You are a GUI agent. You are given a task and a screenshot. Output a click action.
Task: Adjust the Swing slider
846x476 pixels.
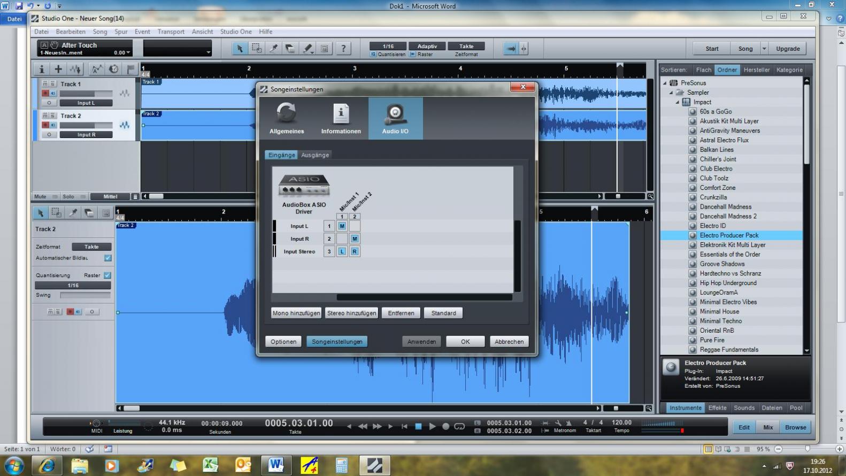pos(85,295)
